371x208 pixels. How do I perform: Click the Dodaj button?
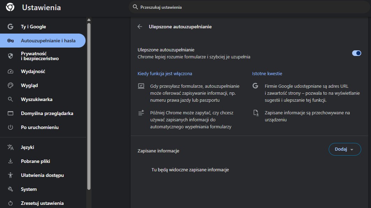tap(342, 149)
